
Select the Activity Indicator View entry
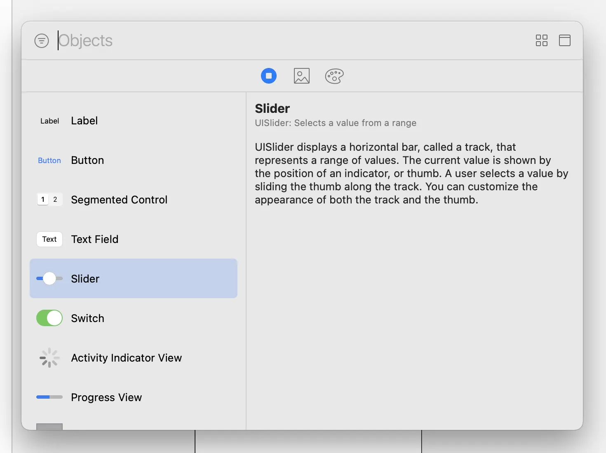134,358
